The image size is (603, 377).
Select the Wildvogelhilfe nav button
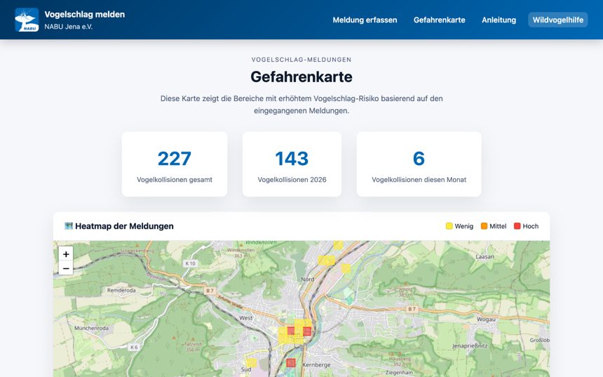point(557,20)
